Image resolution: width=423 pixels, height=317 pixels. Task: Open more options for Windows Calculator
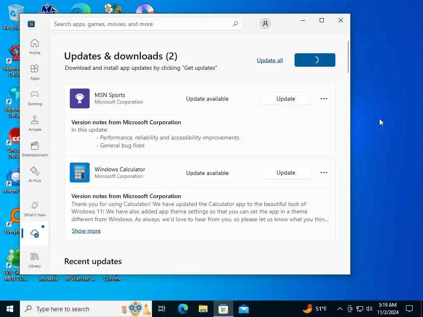click(x=324, y=173)
